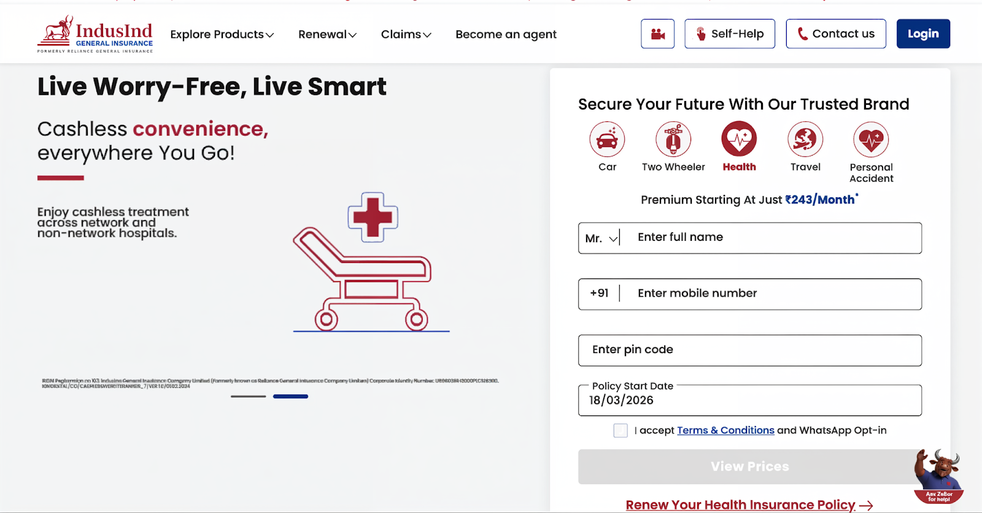Select the Travel insurance icon
This screenshot has width=982, height=513.
pos(805,139)
